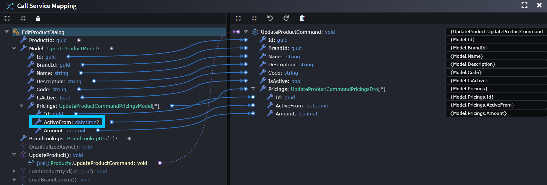Click expand all icon in right panel toolbar
Viewport: 547px width, 185px height.
238,18
